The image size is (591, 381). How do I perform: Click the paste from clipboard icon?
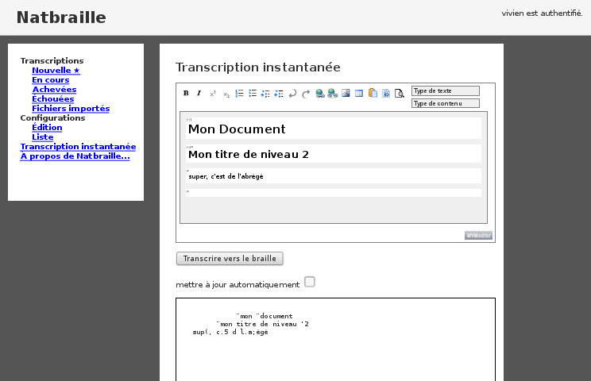[x=373, y=93]
